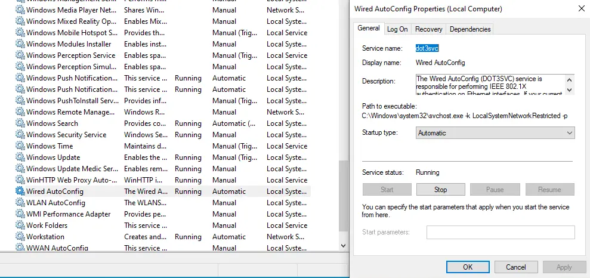Click the 'The WLANS...' description cell
This screenshot has width=590, height=278.
point(145,203)
